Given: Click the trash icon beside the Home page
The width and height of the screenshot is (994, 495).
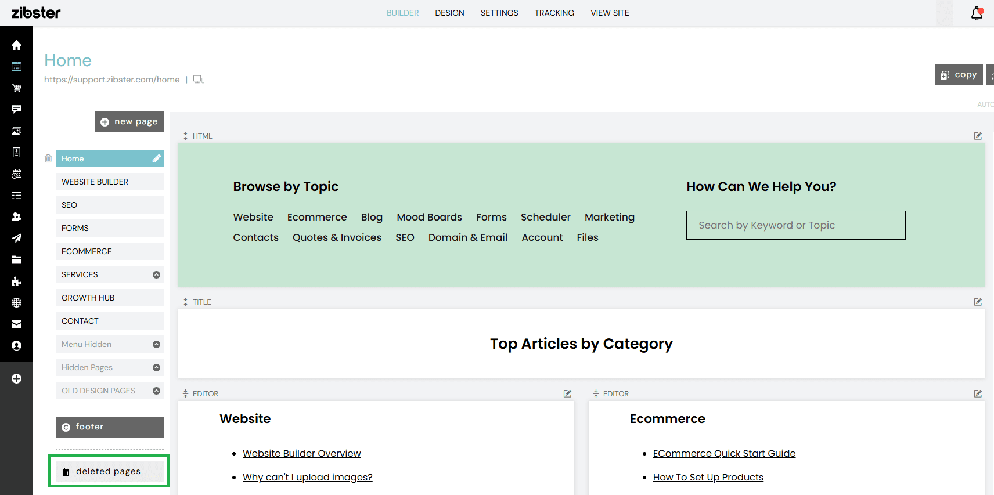Looking at the screenshot, I should point(48,158).
